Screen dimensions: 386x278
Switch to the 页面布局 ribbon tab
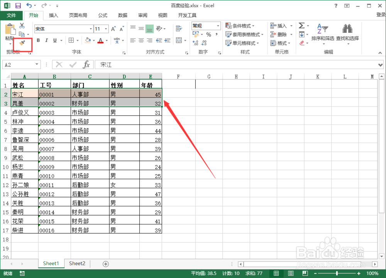[78, 15]
